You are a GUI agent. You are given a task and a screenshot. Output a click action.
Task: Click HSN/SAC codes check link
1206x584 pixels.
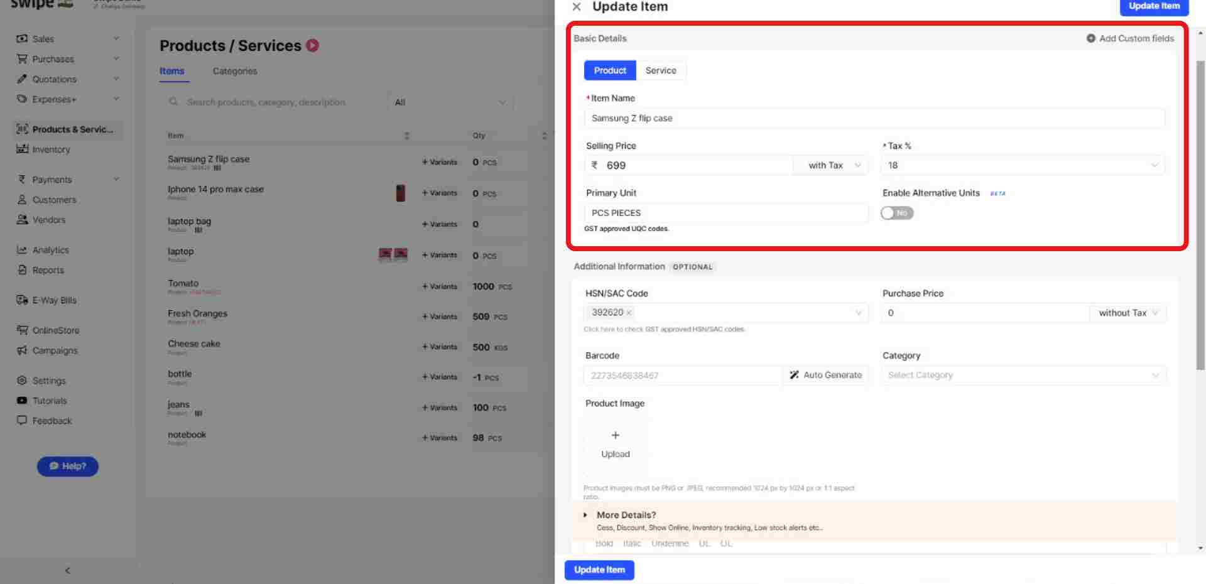coord(664,329)
